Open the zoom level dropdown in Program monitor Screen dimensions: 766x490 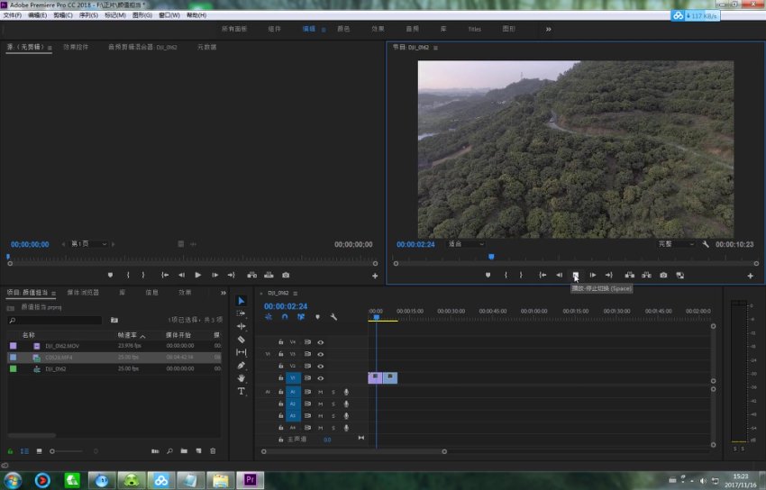(x=467, y=244)
